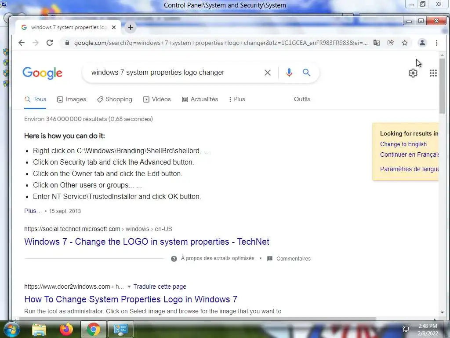Click 'Enter NT Service\TrustedInstaller' bullet text
This screenshot has height=338, width=450.
(x=117, y=197)
